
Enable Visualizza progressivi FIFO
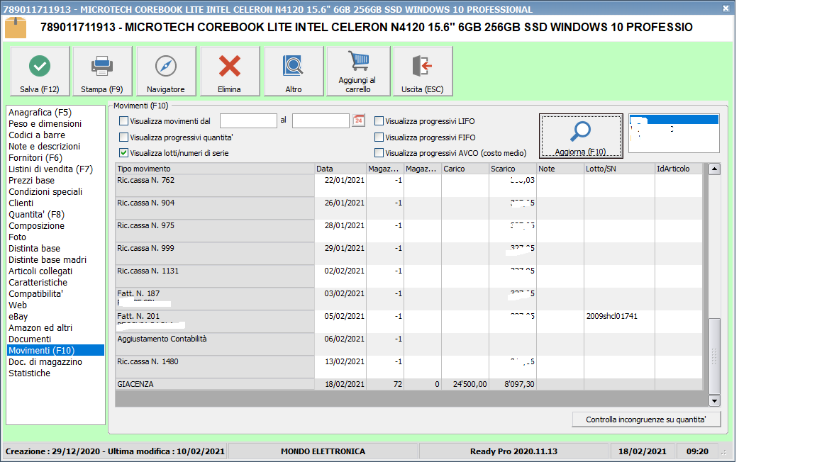tap(379, 137)
